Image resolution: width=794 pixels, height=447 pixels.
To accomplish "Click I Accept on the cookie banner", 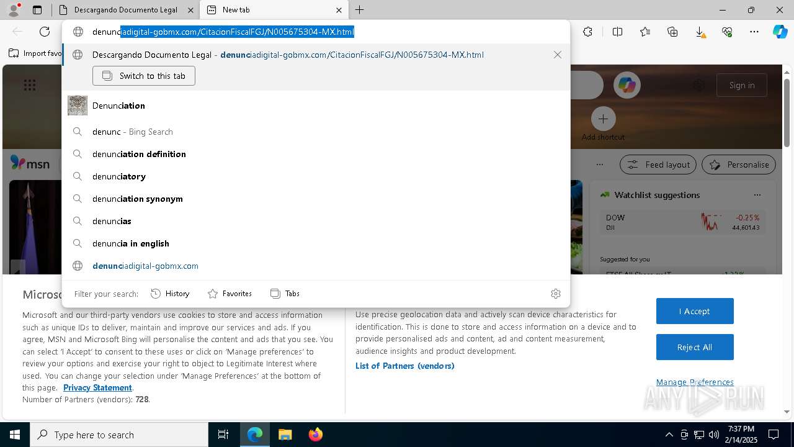I will pos(695,311).
